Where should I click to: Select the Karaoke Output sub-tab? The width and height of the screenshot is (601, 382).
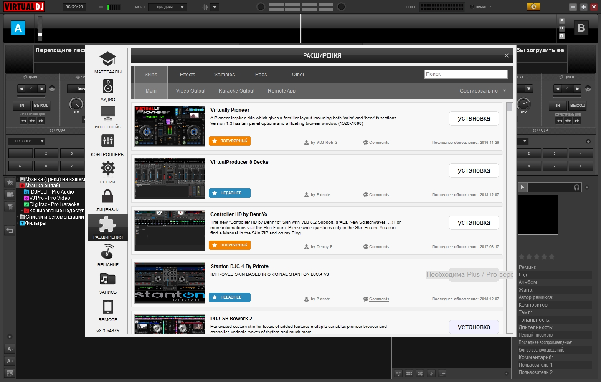(236, 91)
